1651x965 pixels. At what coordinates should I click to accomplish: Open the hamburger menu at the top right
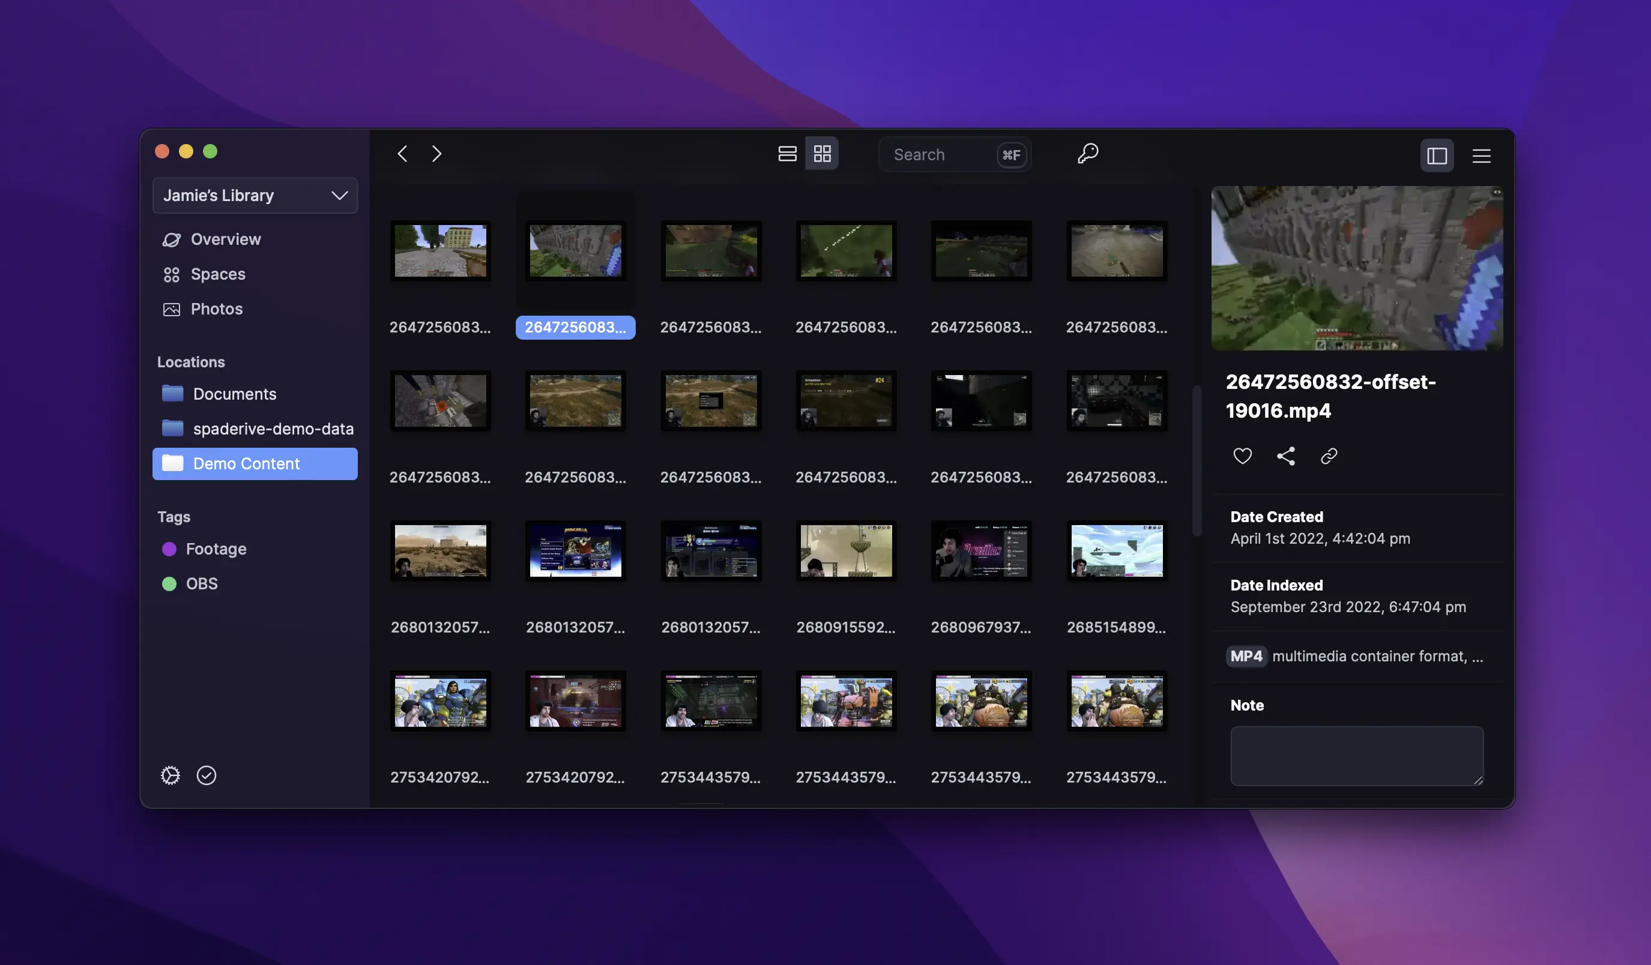(1481, 156)
